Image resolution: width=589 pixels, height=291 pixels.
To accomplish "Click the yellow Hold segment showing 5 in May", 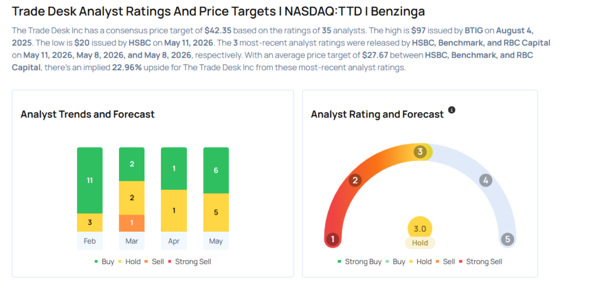I will (x=216, y=213).
